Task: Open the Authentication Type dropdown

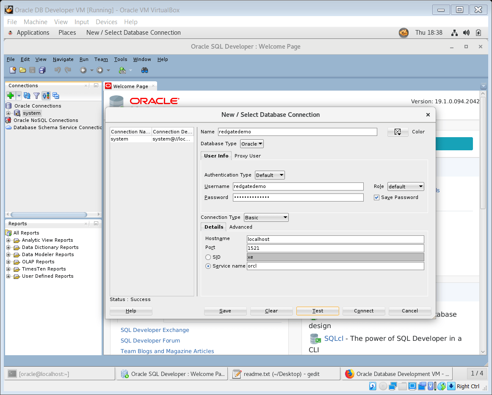Action: 270,175
